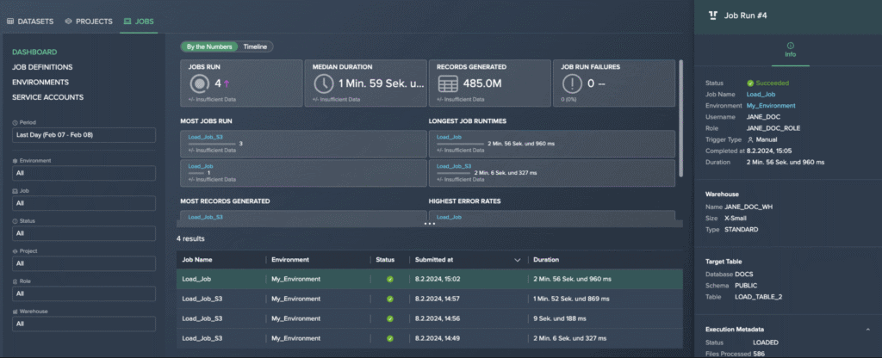Click the Median Duration clock icon
The image size is (882, 358).
(323, 83)
